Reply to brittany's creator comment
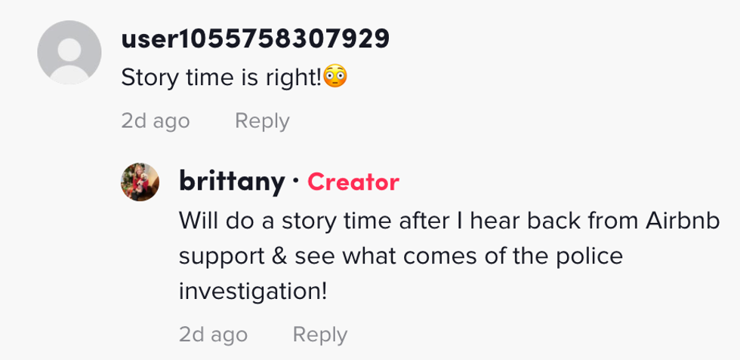The height and width of the screenshot is (360, 740). (x=319, y=334)
